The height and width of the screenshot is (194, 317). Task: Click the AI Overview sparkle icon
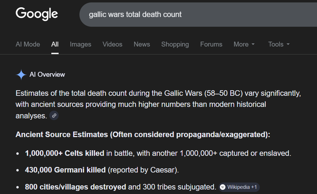[21, 75]
